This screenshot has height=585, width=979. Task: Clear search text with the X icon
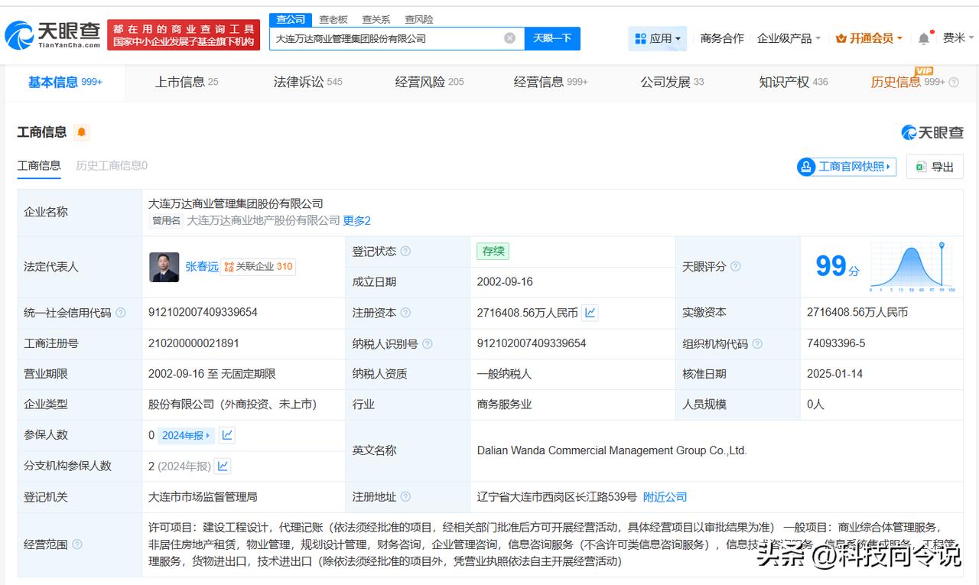(x=509, y=38)
